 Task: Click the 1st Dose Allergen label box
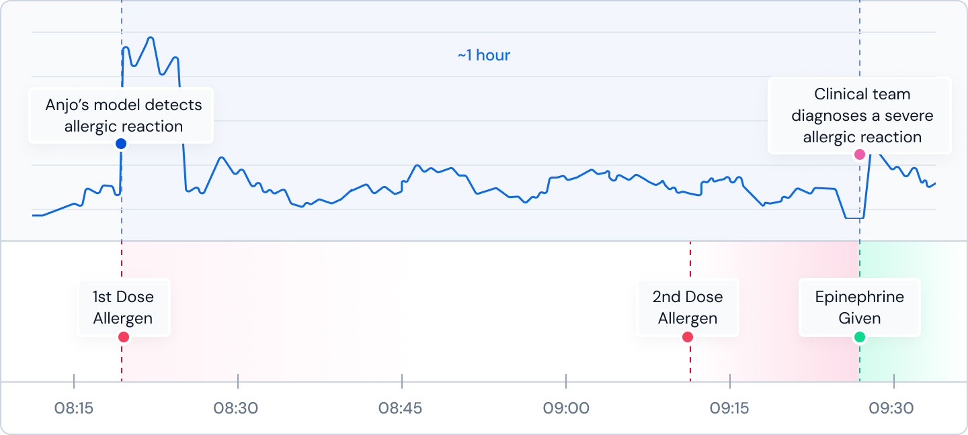coord(124,307)
